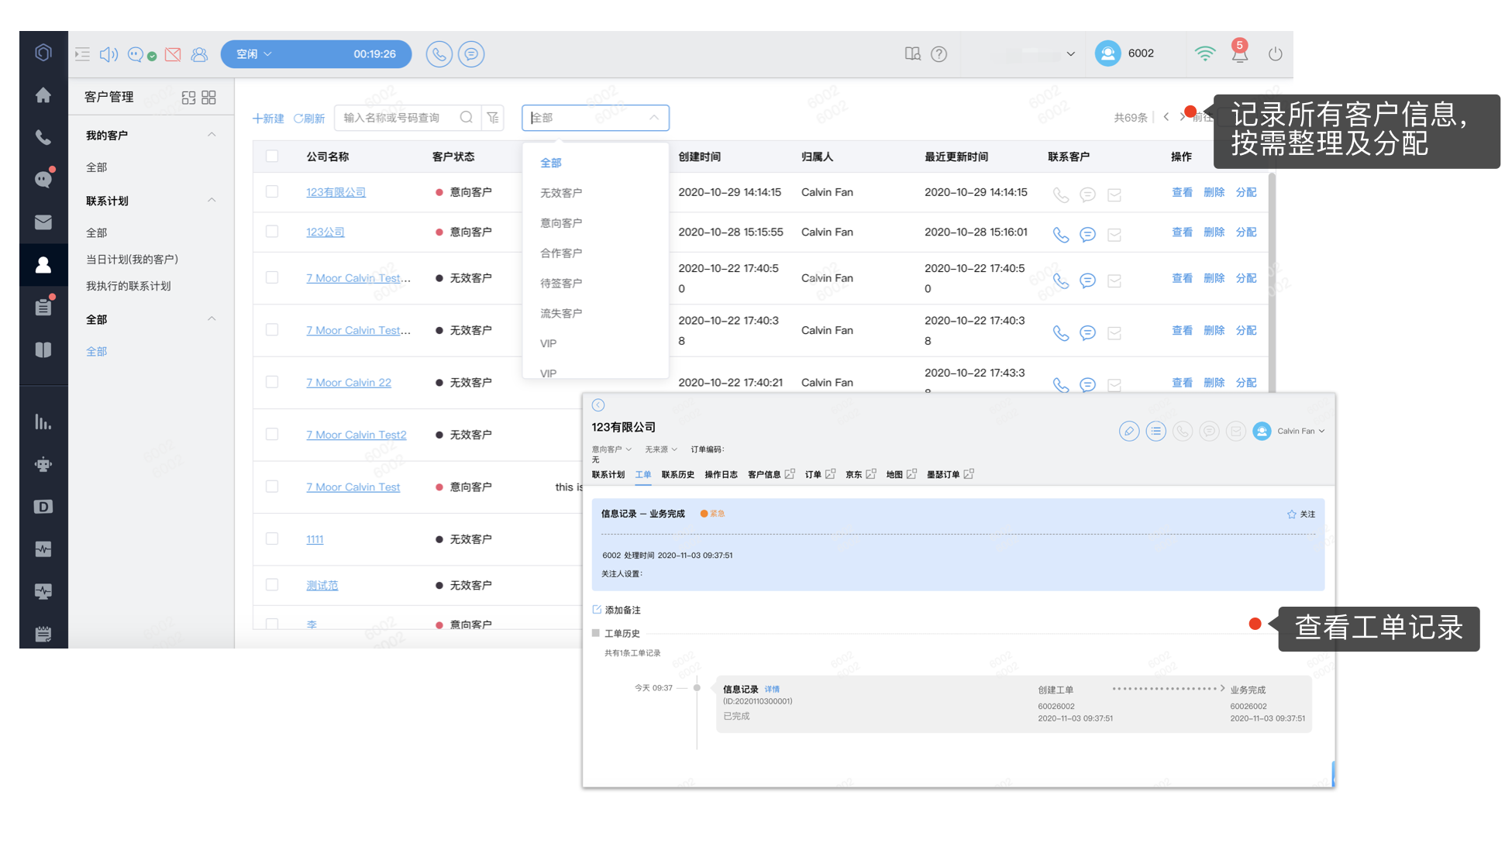This screenshot has height=843, width=1505.
Task: Open the 123有限公司 company link
Action: click(x=336, y=192)
